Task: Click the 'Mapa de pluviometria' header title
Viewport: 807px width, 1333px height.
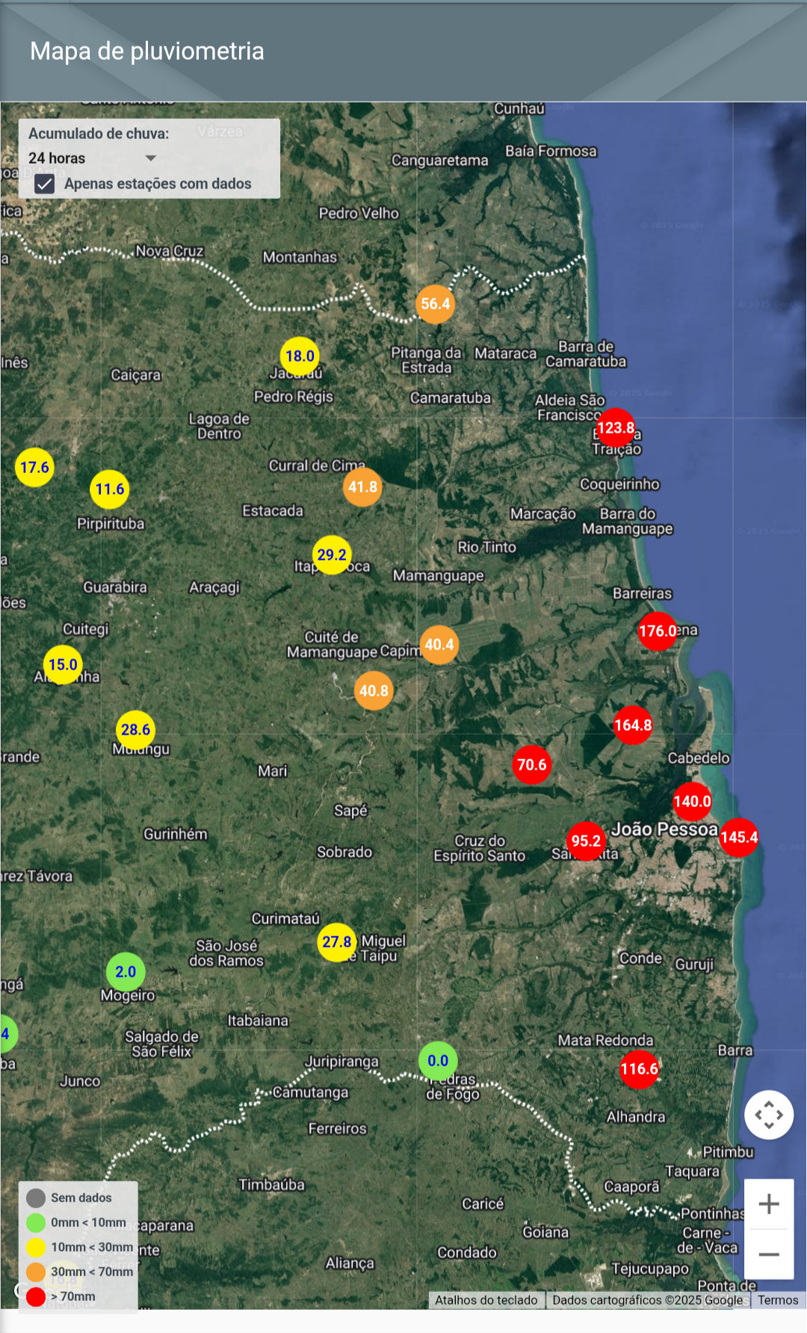Action: click(x=147, y=51)
